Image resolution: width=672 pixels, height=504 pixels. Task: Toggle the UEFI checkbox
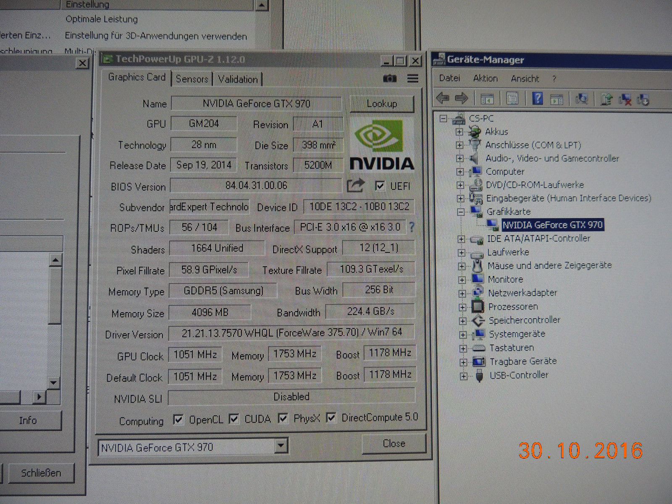tap(380, 185)
